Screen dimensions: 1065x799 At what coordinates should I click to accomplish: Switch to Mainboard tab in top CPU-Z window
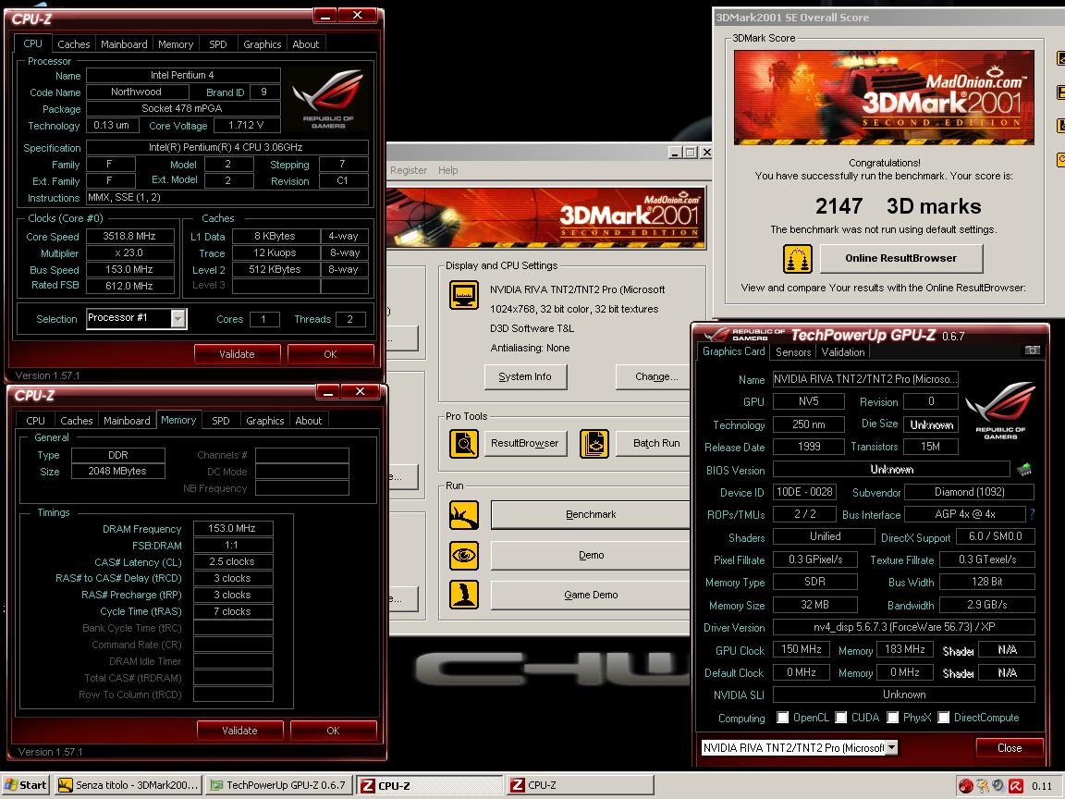tap(124, 44)
